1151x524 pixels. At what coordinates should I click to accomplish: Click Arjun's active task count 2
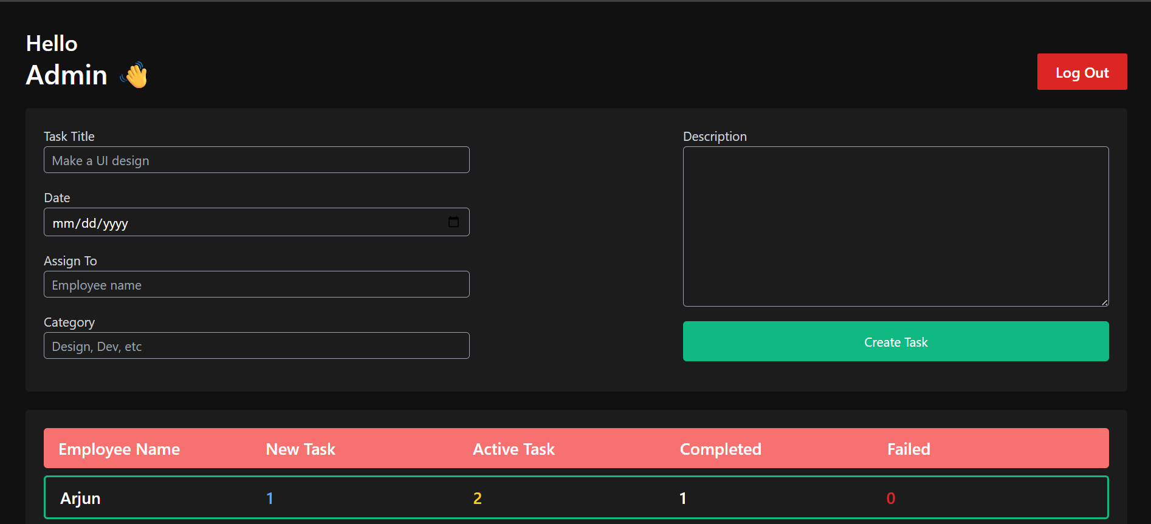(478, 498)
